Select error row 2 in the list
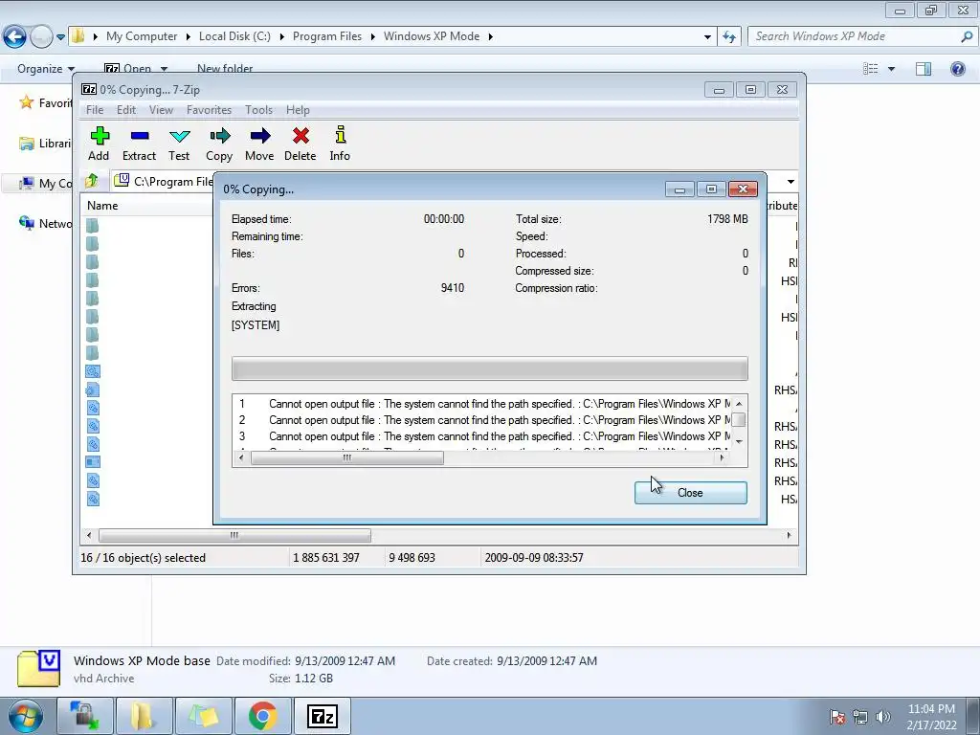This screenshot has width=980, height=735. (480, 420)
